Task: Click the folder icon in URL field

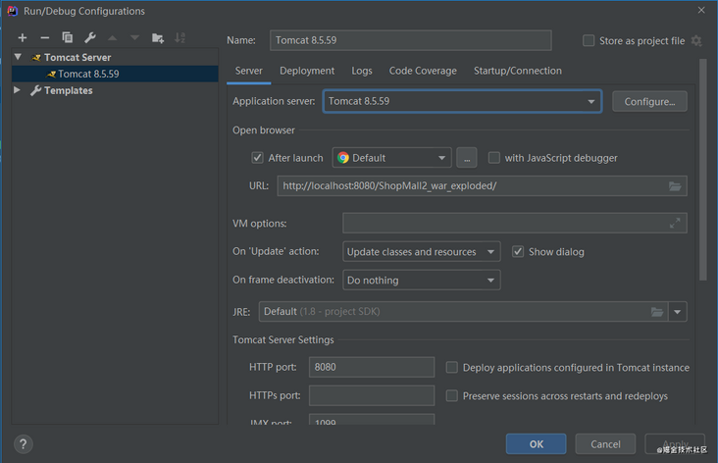Action: 675,186
